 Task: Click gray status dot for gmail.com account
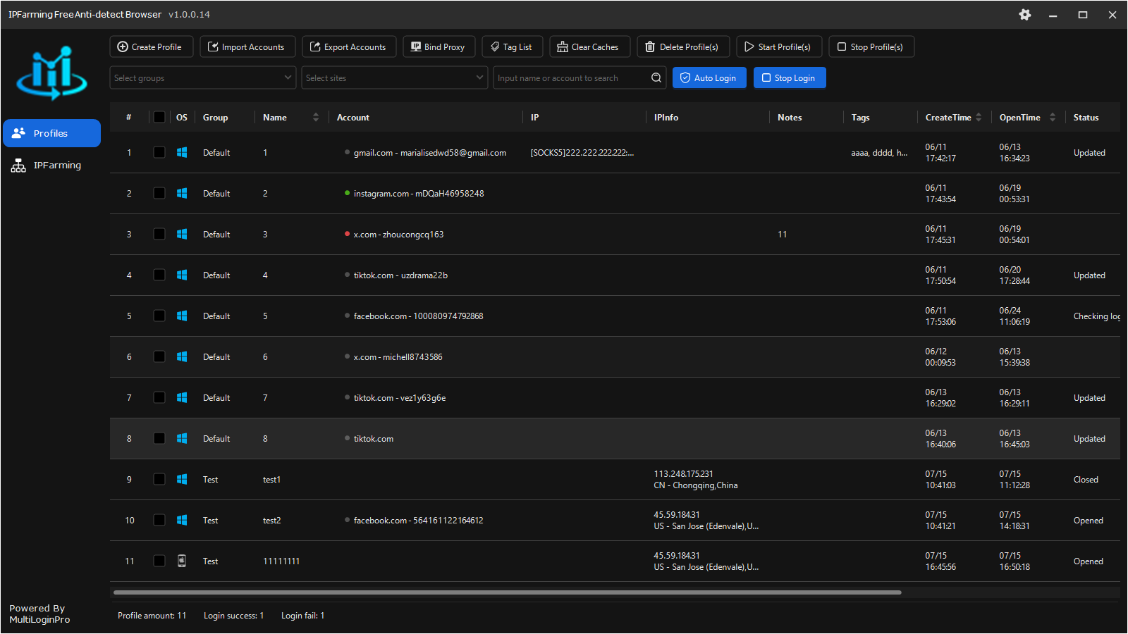coord(347,152)
